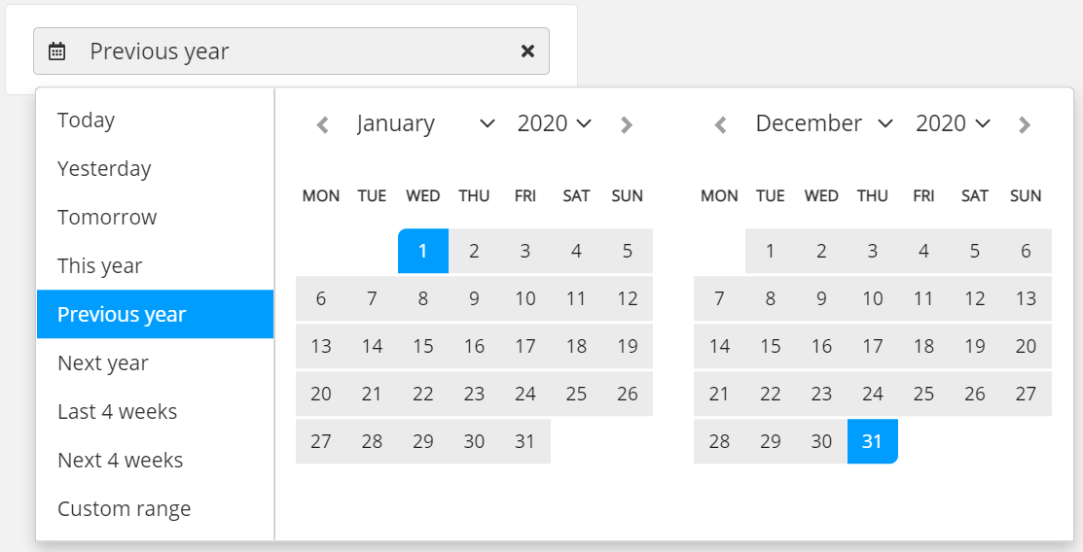Screen dimensions: 1083x552
Task: Choose the Yesterday preset
Action: [104, 169]
